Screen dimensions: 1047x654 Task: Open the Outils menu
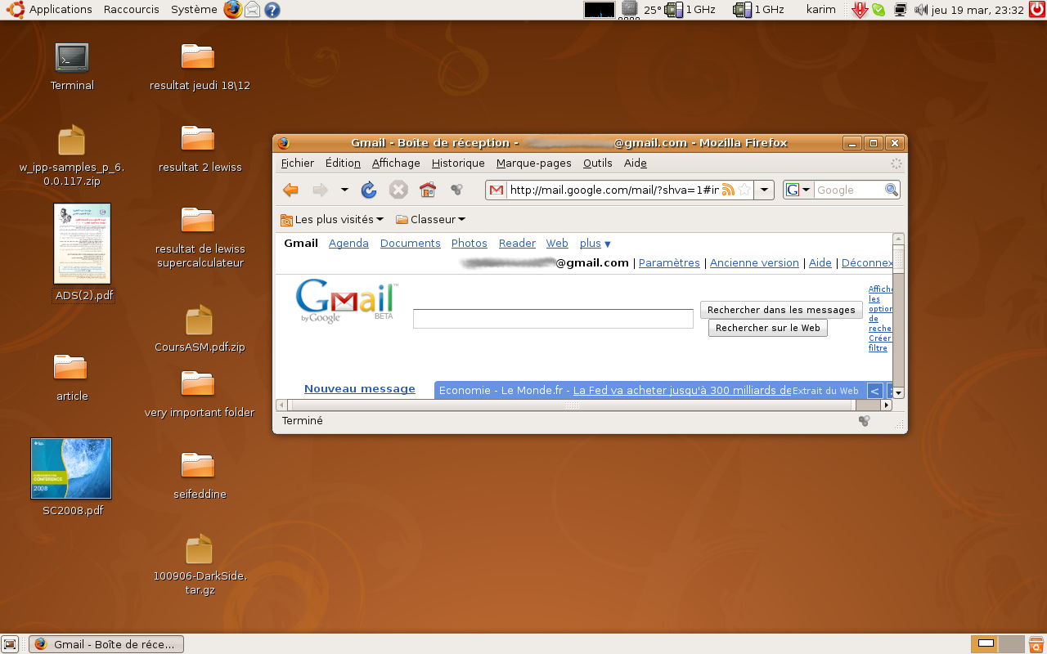(598, 163)
